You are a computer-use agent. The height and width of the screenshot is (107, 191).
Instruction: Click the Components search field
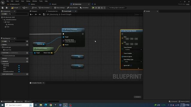(18, 14)
